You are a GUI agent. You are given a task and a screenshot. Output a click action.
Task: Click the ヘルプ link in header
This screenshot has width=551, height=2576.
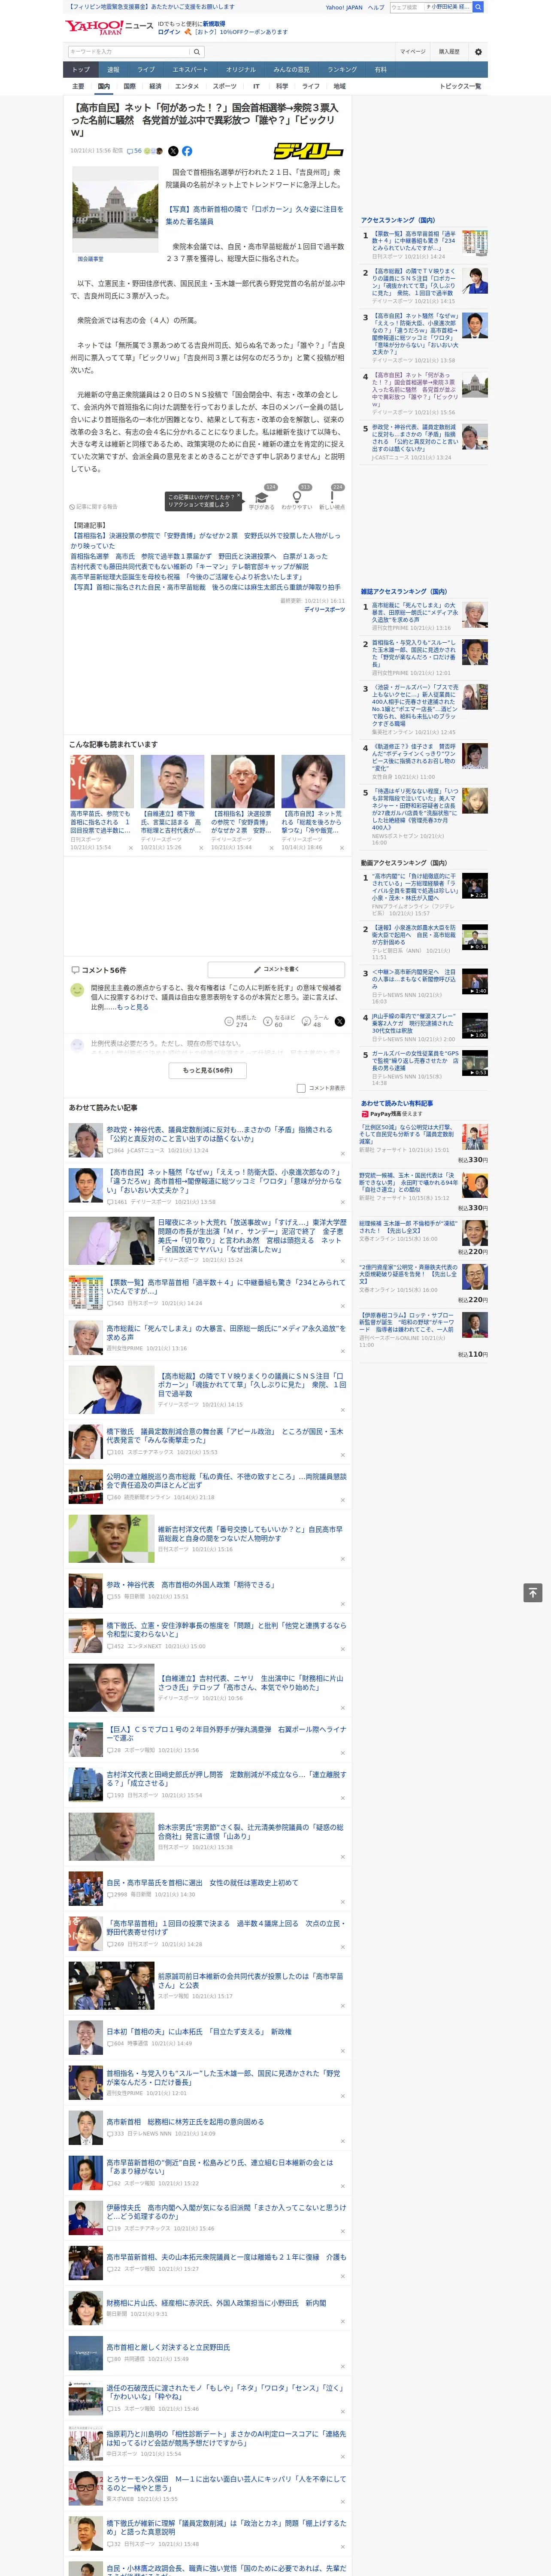click(376, 7)
